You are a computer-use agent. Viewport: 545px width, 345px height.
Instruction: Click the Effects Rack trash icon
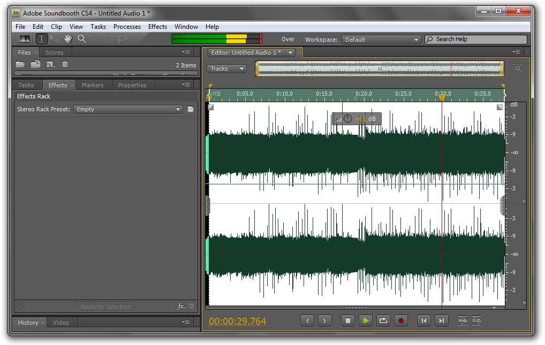(x=191, y=306)
